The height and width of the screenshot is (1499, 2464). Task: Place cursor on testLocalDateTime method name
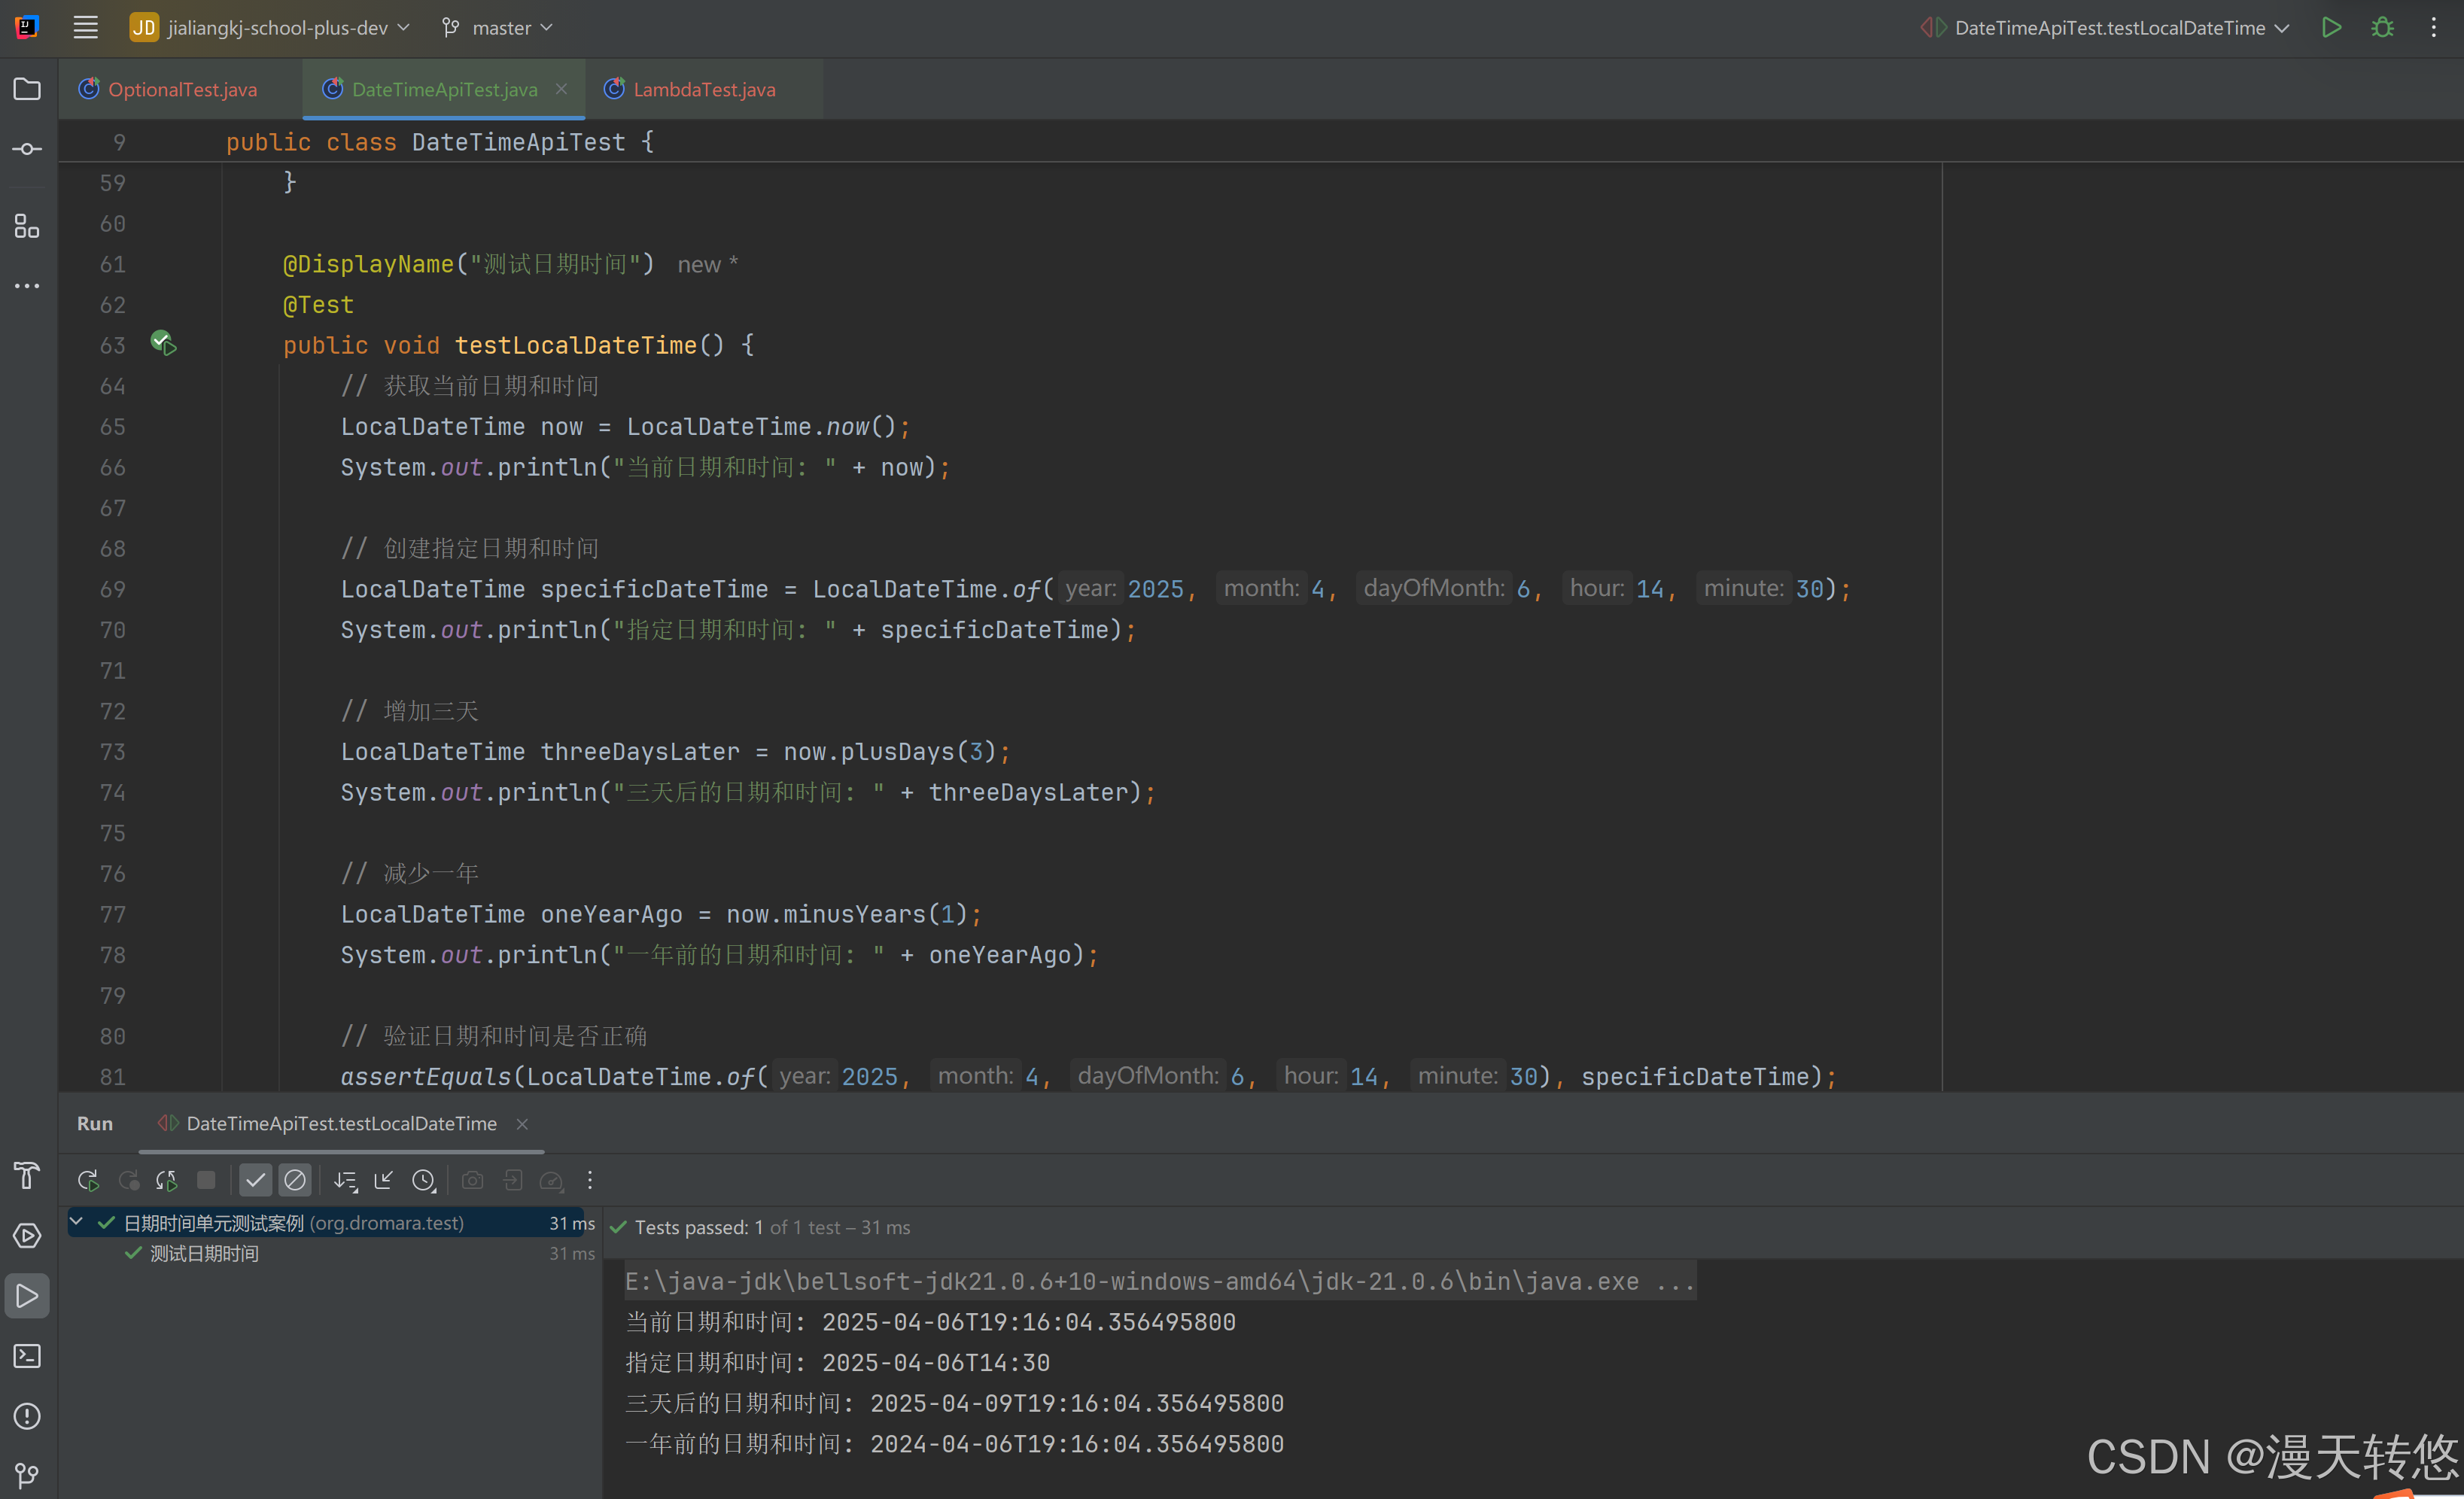(x=576, y=345)
